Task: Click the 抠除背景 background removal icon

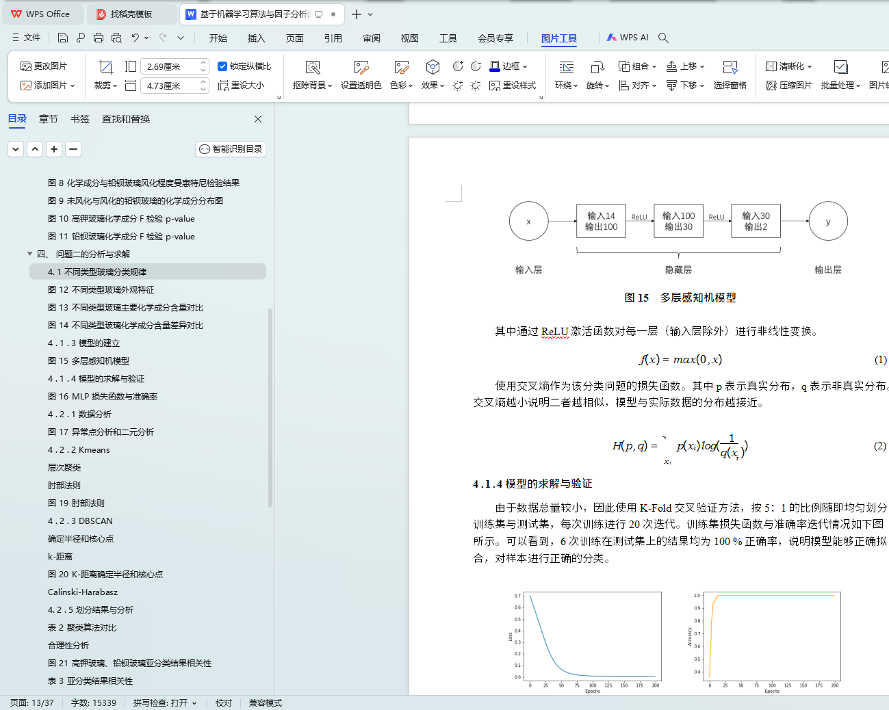Action: (312, 67)
